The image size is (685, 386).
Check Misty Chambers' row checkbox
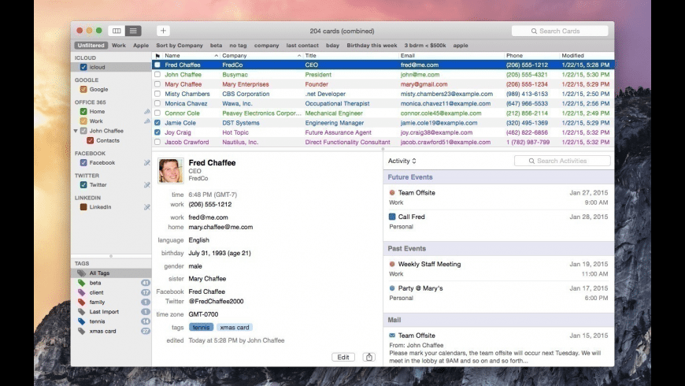[157, 94]
